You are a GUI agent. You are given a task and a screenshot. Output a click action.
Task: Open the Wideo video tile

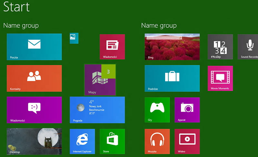click(x=187, y=141)
